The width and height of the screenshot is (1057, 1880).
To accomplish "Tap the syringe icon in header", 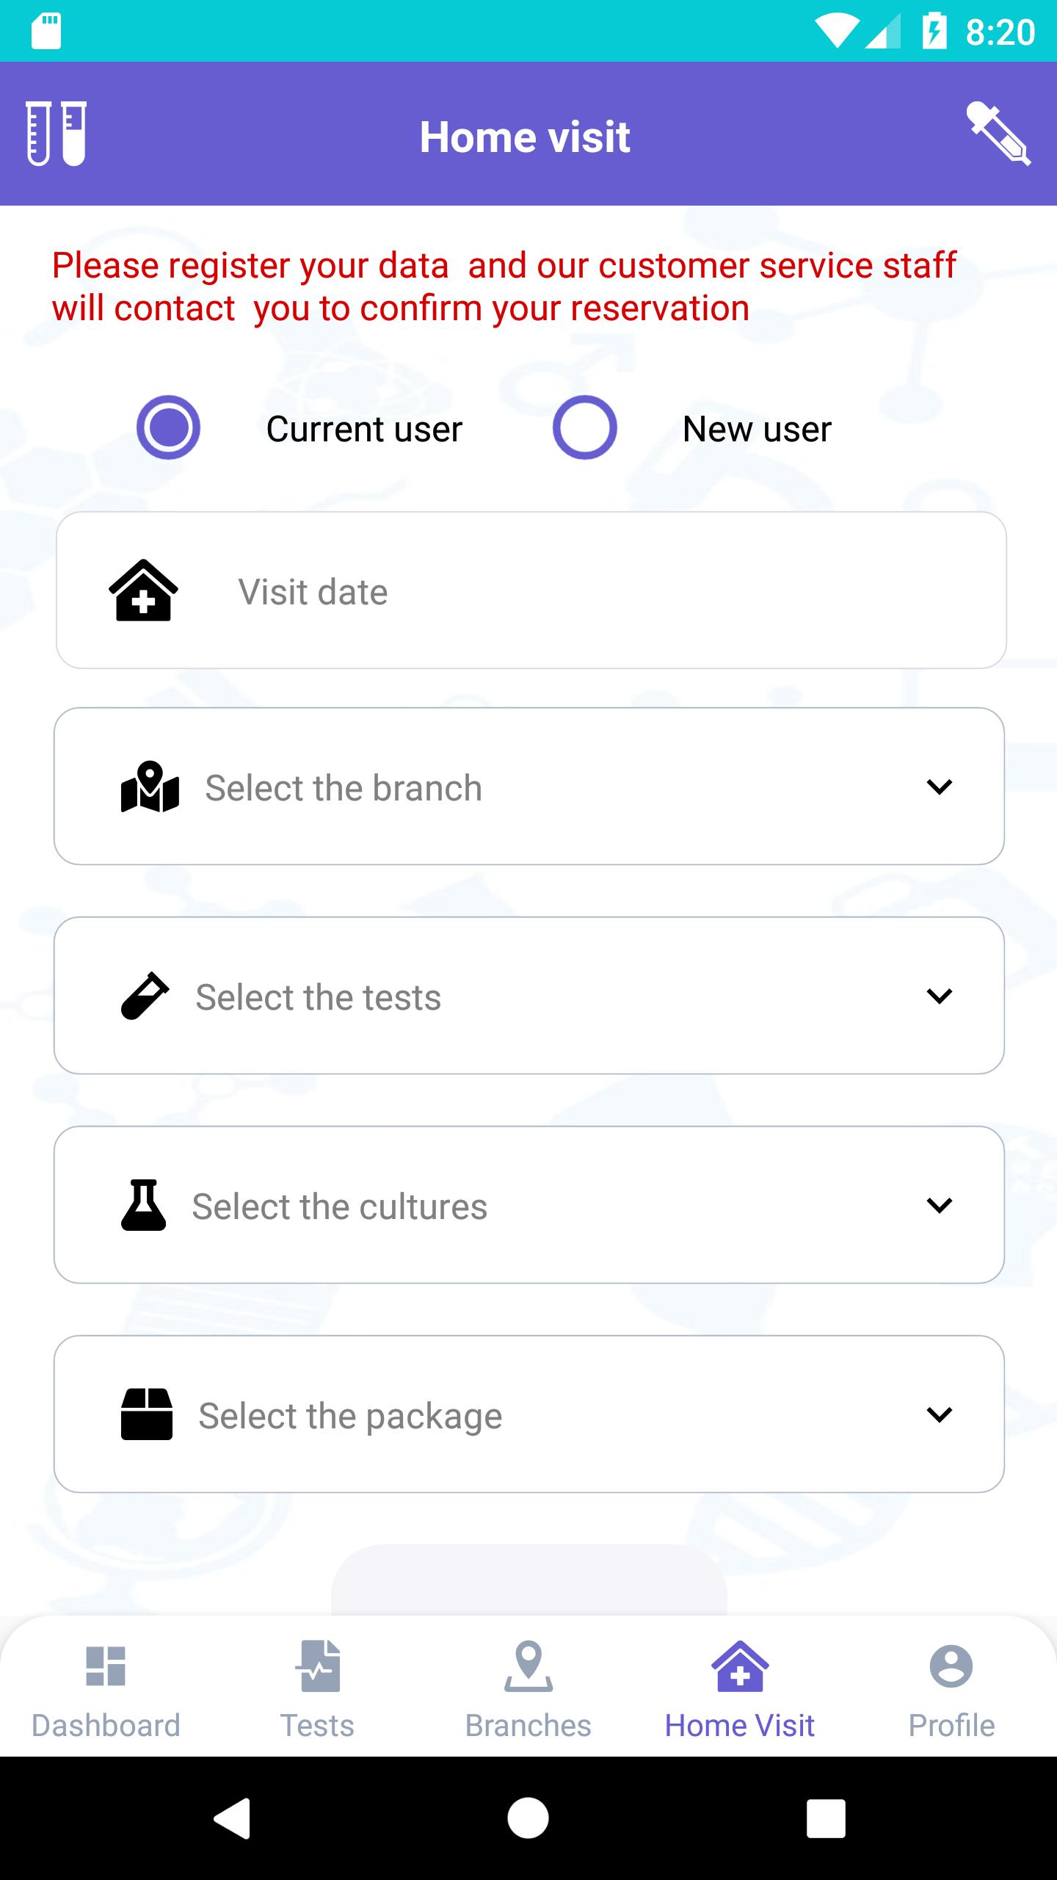I will pos(998,134).
